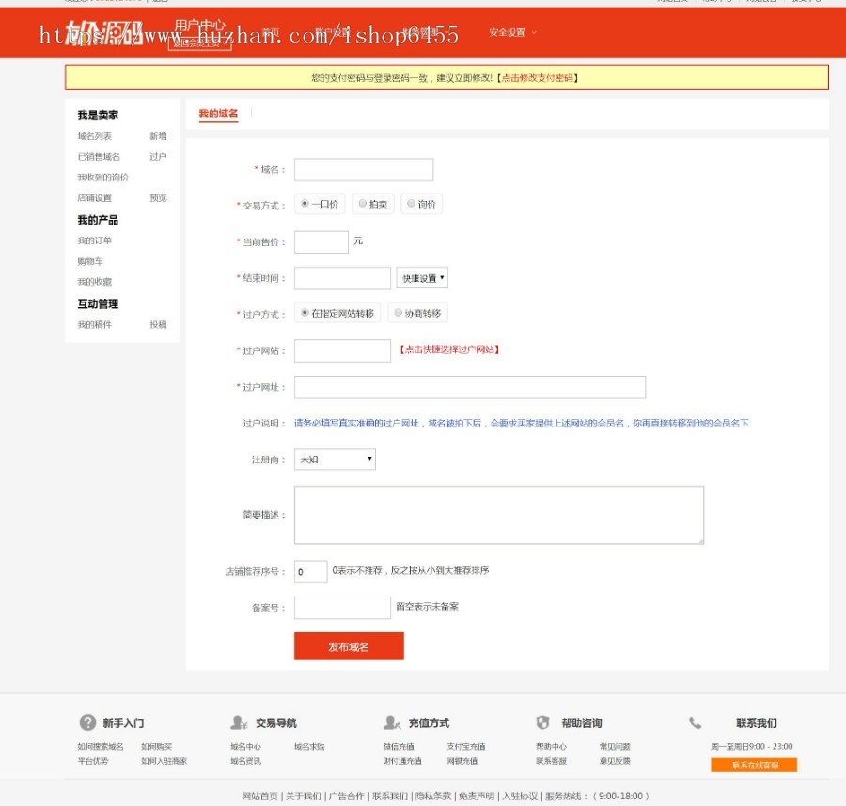Click the 店铺推荐序号 number field

309,570
